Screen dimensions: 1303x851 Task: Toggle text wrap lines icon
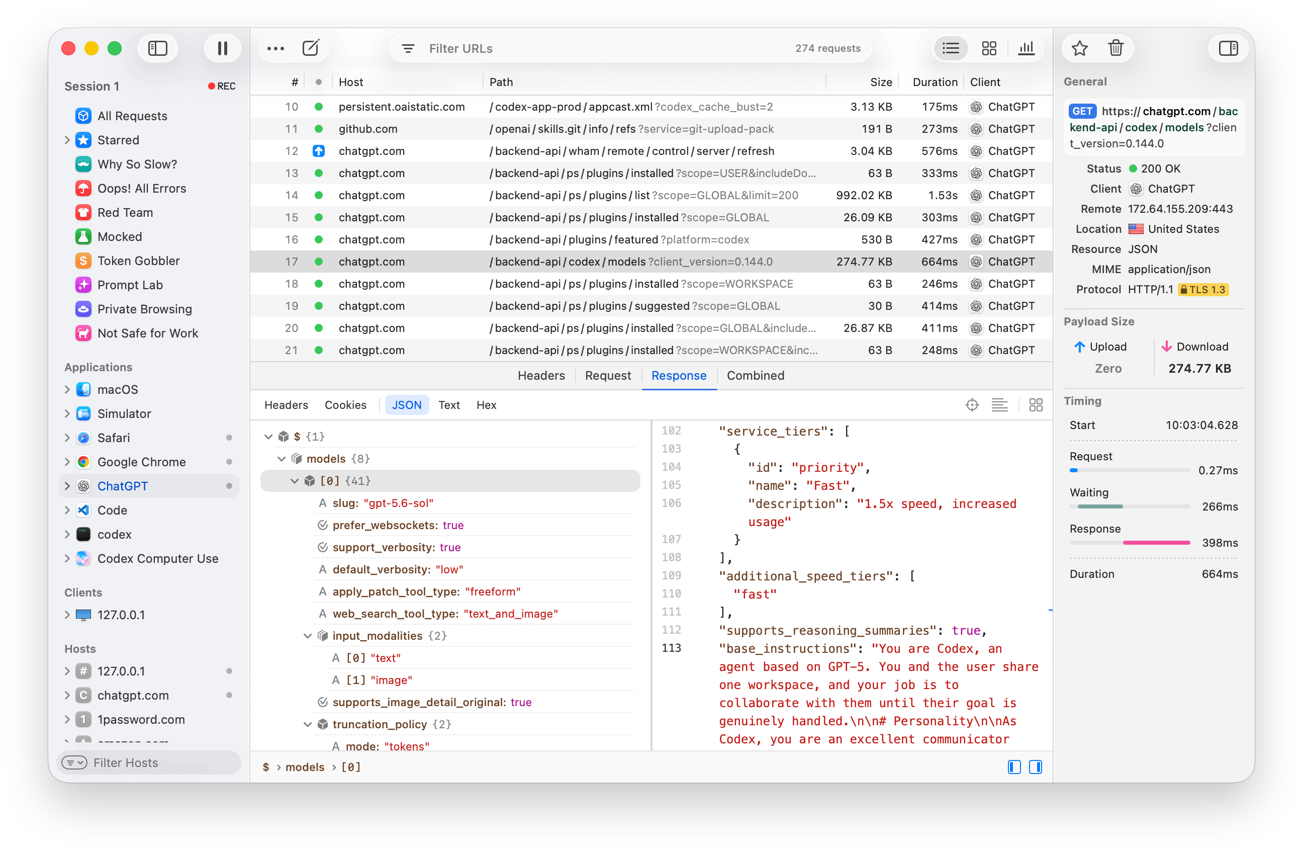(x=999, y=405)
